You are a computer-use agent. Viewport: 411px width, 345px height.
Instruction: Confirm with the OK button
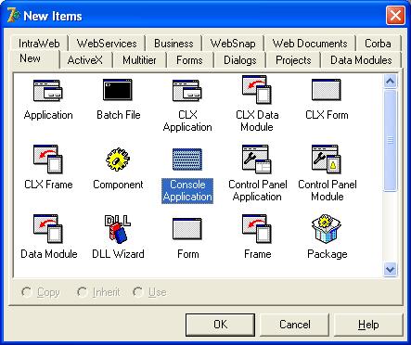(220, 325)
